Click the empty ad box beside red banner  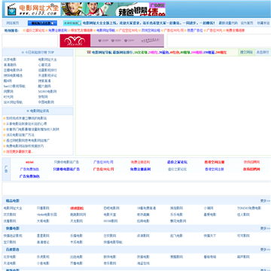point(31,41)
